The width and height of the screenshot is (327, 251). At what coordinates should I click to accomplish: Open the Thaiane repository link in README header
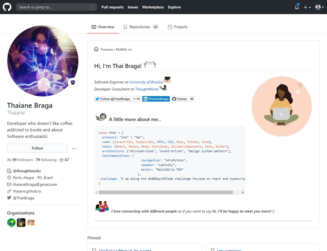[106, 49]
